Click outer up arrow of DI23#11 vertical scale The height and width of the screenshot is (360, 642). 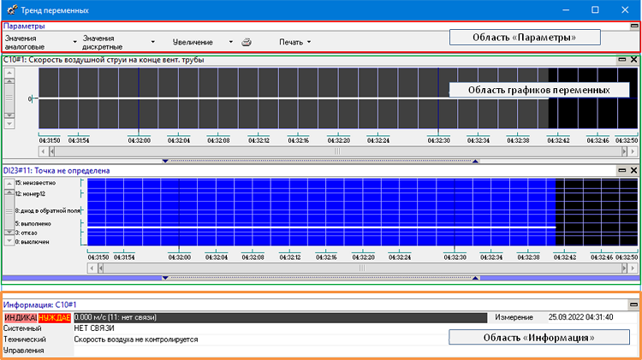pos(9,183)
